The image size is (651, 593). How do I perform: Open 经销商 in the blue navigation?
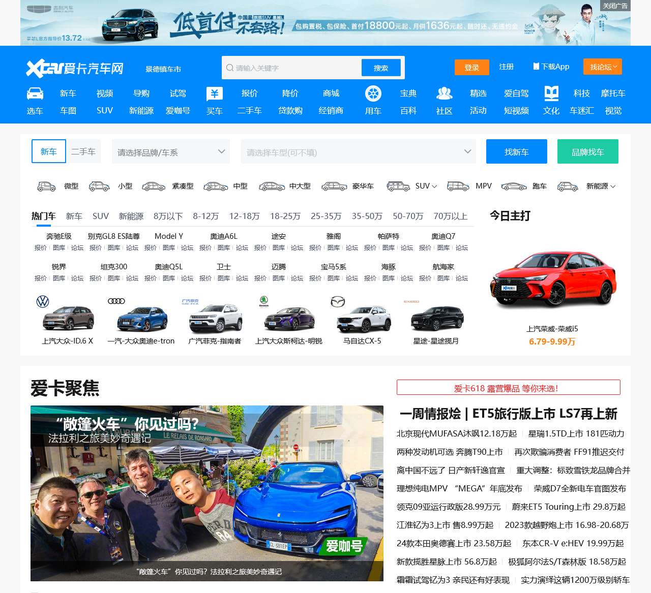click(x=331, y=111)
